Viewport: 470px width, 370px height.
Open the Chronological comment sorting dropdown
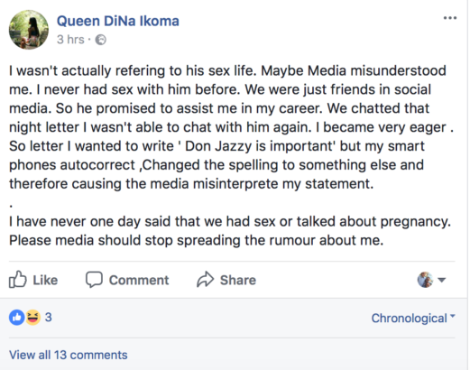413,318
